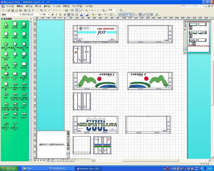This screenshot has height=171, width=214.
Task: Click the horizontal scrollbar of the drawing
Action: 151,160
